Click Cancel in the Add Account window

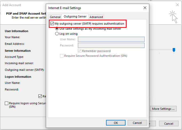tap(168, 124)
